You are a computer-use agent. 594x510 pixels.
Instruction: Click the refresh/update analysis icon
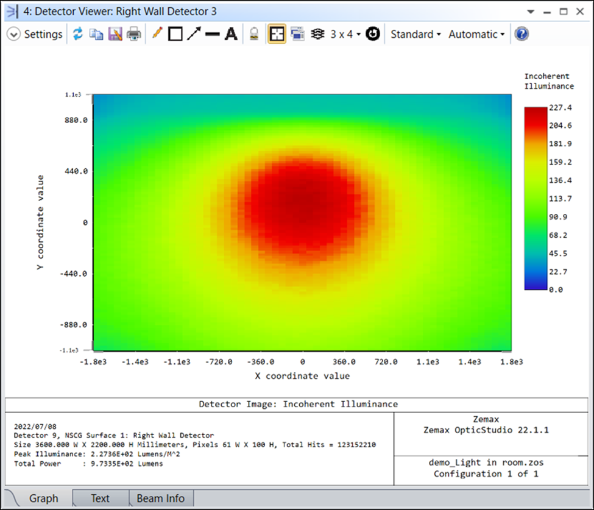[77, 34]
